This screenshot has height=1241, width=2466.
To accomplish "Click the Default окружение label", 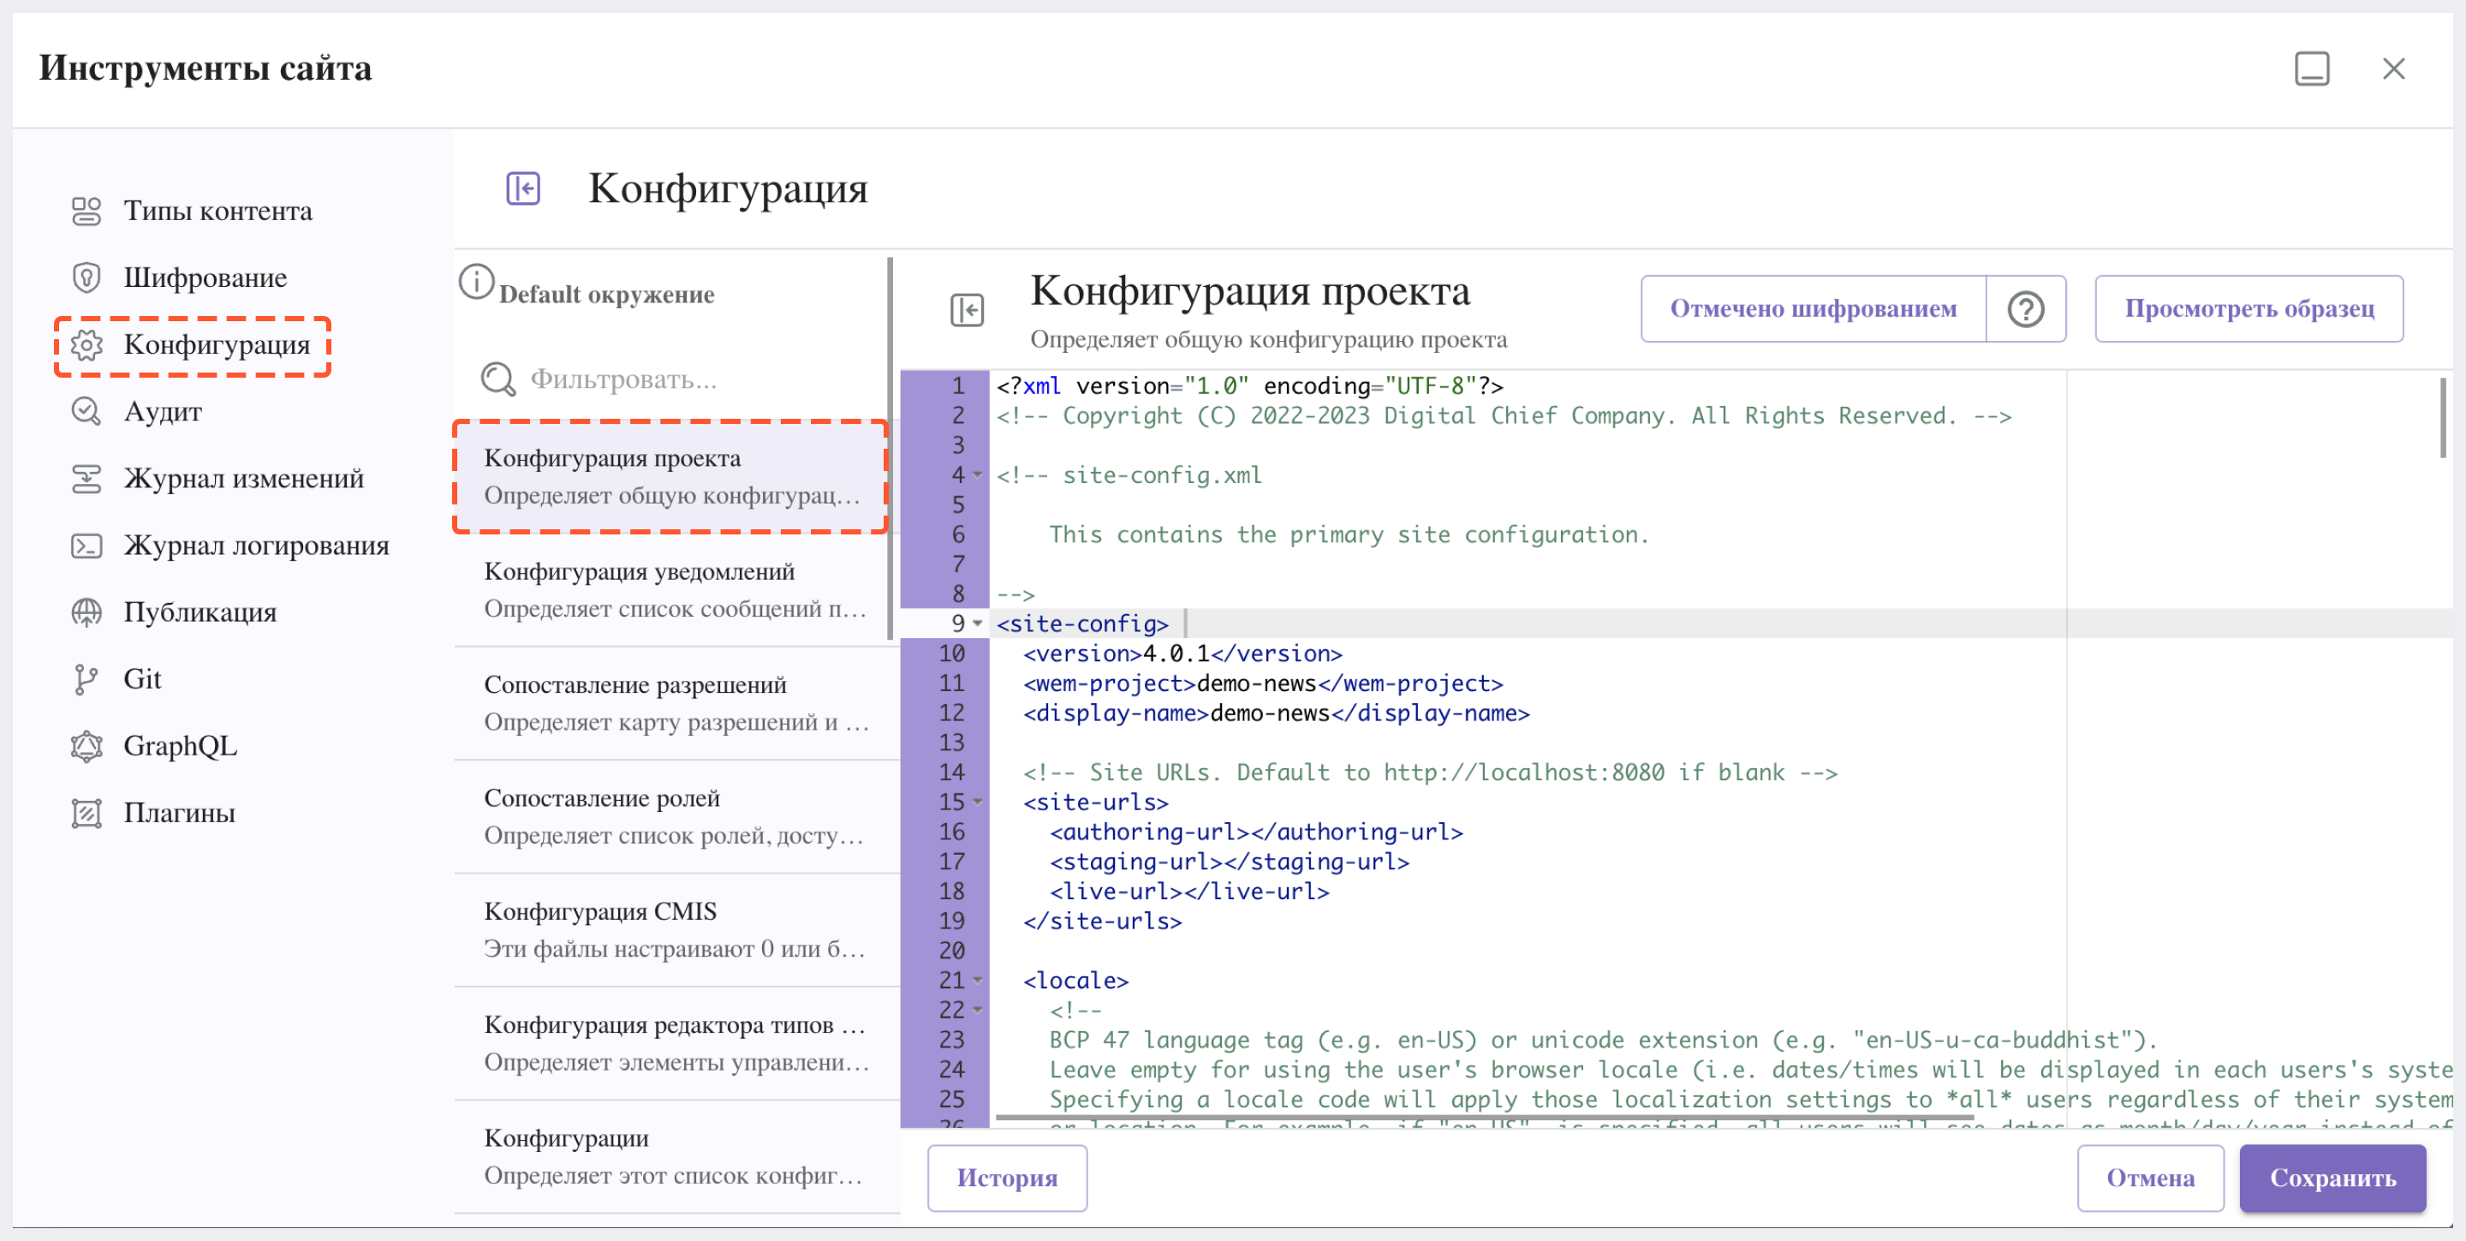I will [x=607, y=295].
